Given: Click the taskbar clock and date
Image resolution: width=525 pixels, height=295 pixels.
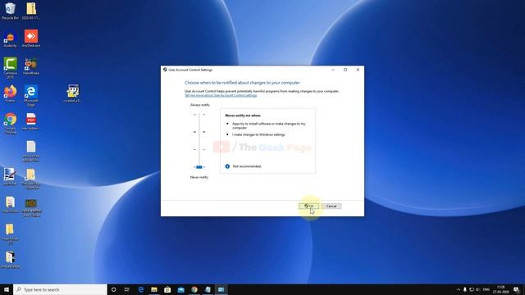Looking at the screenshot, I should [500, 289].
